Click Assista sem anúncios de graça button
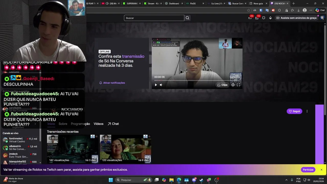 [297, 18]
